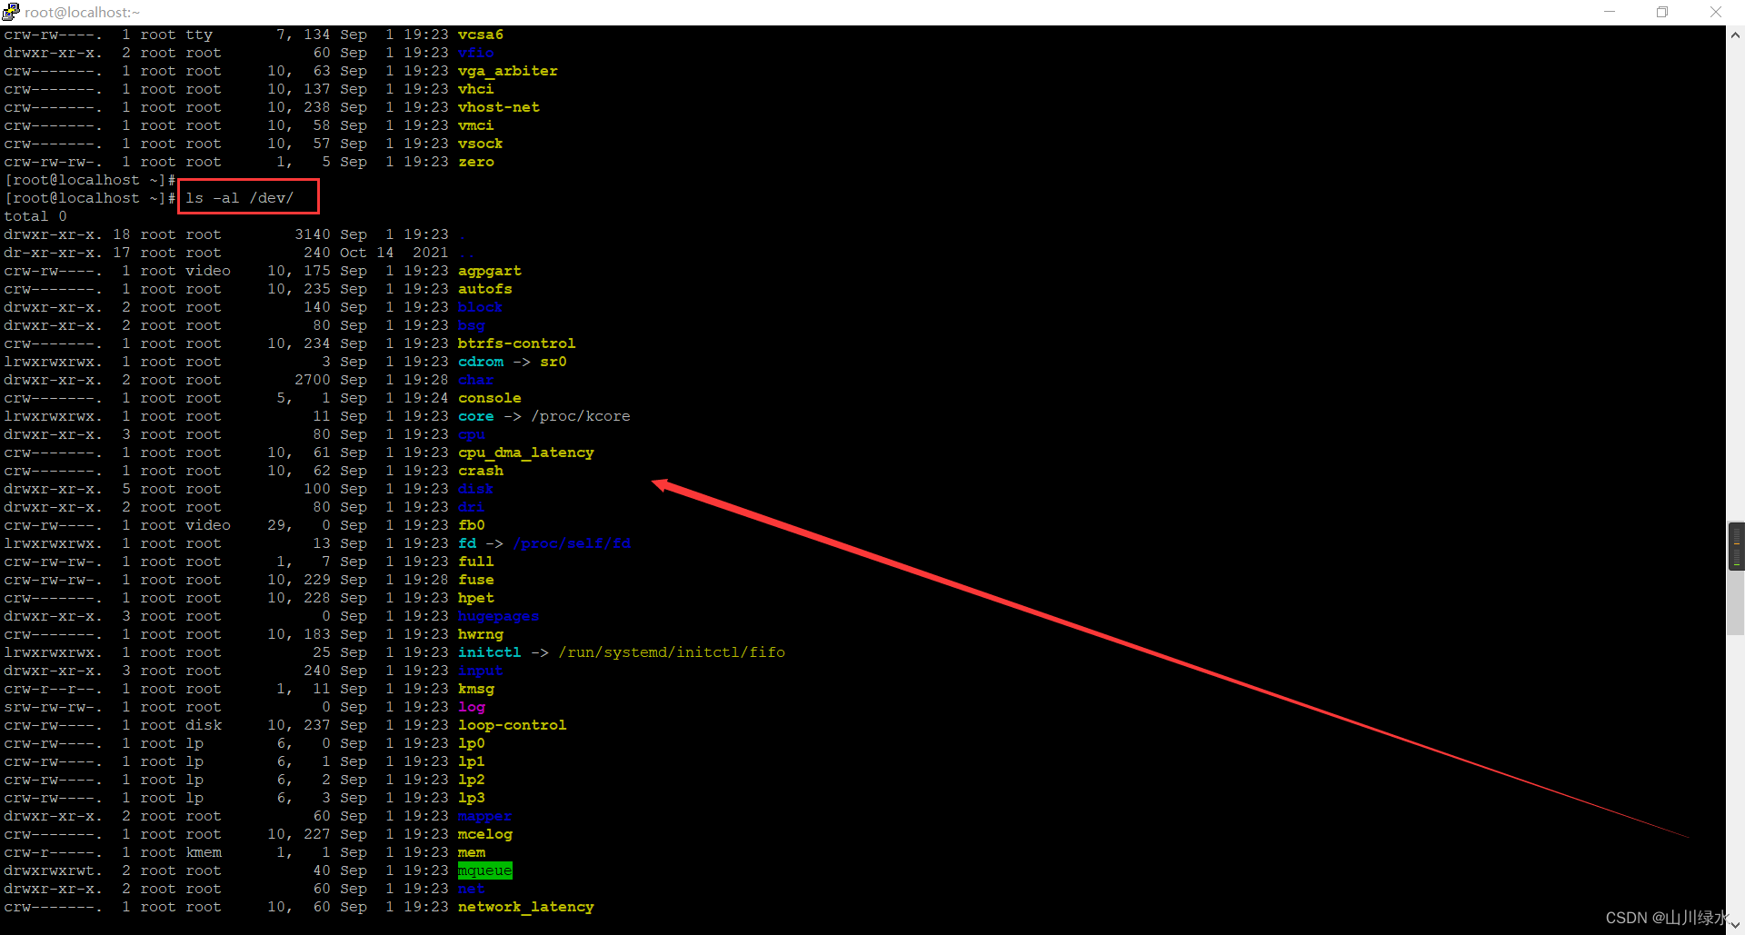
Task: Click the 'zero' device name
Action: (x=476, y=162)
